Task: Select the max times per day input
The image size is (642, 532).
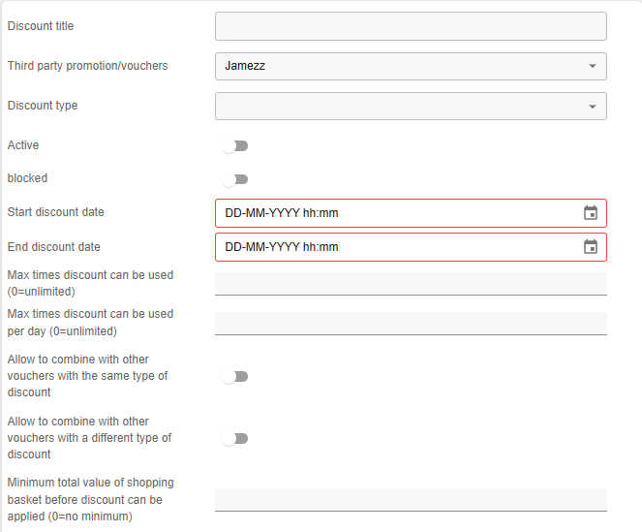Action: point(411,323)
